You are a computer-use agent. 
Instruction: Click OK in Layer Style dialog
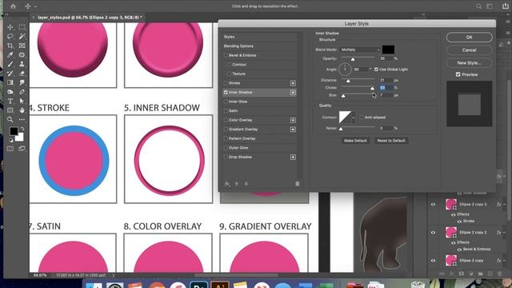[470, 38]
